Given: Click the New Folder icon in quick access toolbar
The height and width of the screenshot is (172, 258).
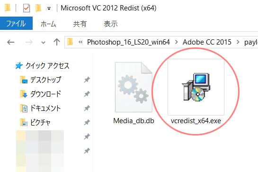Looking at the screenshot, I should pos(38,8).
